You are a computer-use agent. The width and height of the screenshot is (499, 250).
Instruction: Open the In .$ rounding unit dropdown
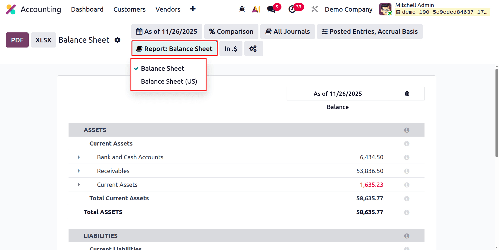click(231, 49)
